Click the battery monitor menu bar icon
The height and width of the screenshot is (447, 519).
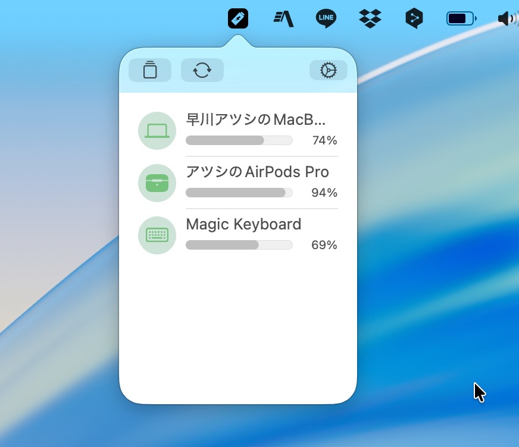238,18
